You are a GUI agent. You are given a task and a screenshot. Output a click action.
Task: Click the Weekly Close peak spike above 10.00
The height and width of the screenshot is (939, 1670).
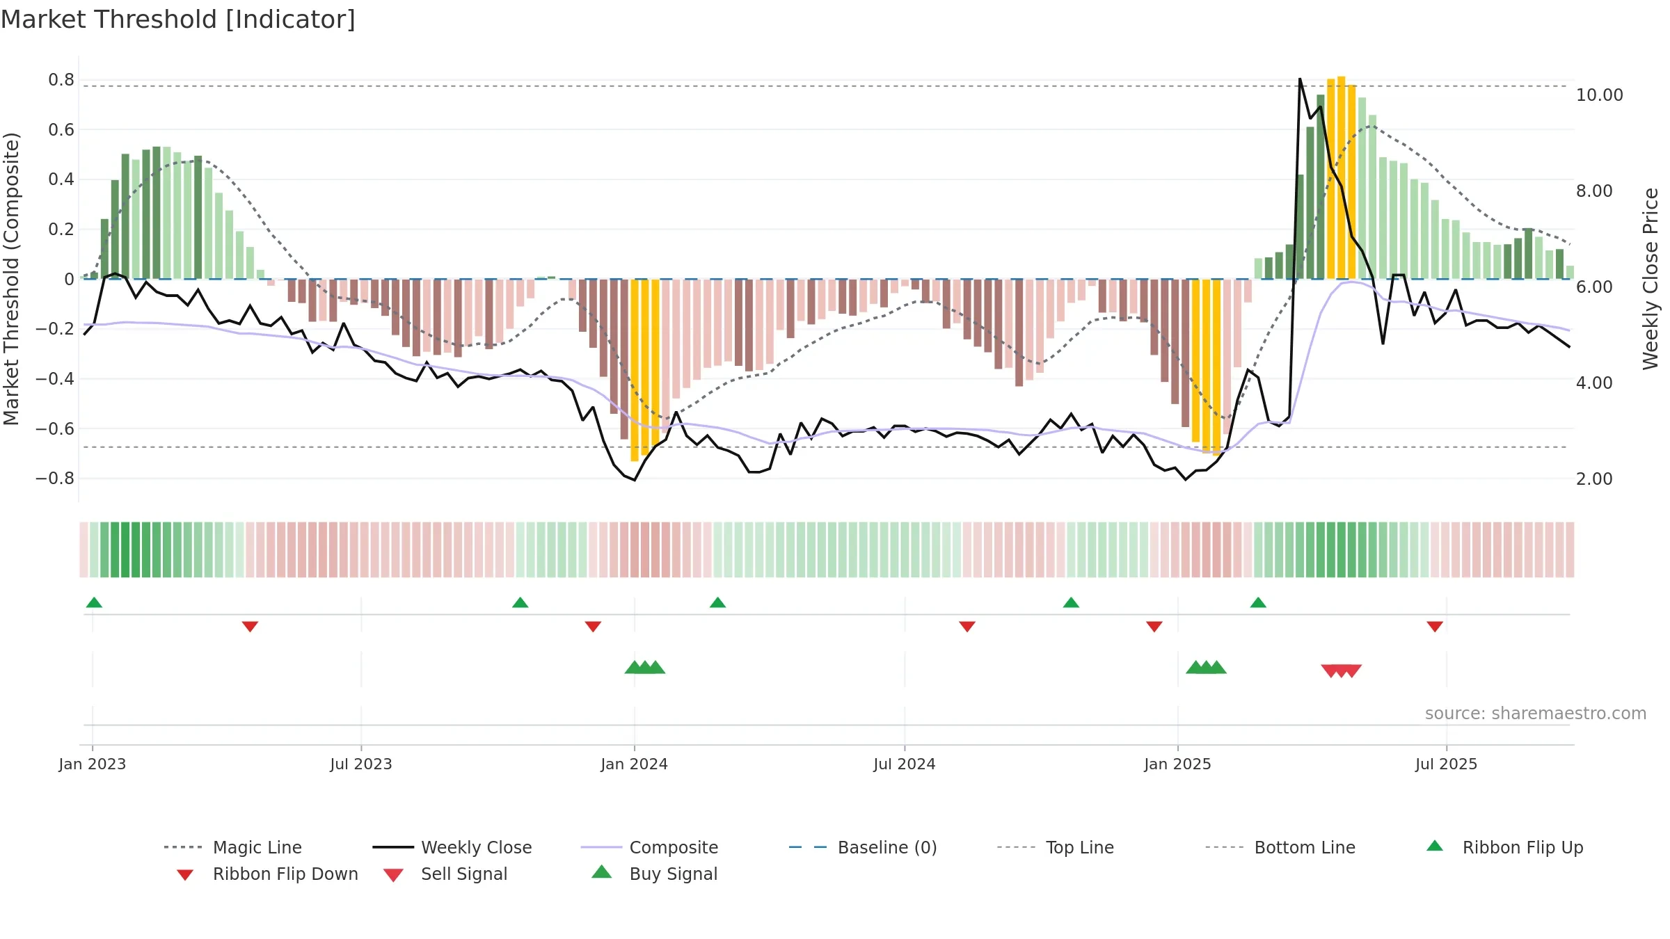[1300, 79]
